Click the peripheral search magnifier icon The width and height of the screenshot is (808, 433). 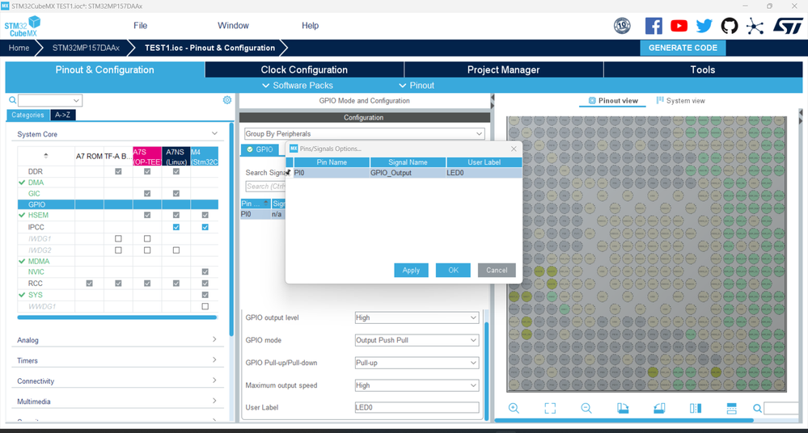click(x=12, y=100)
